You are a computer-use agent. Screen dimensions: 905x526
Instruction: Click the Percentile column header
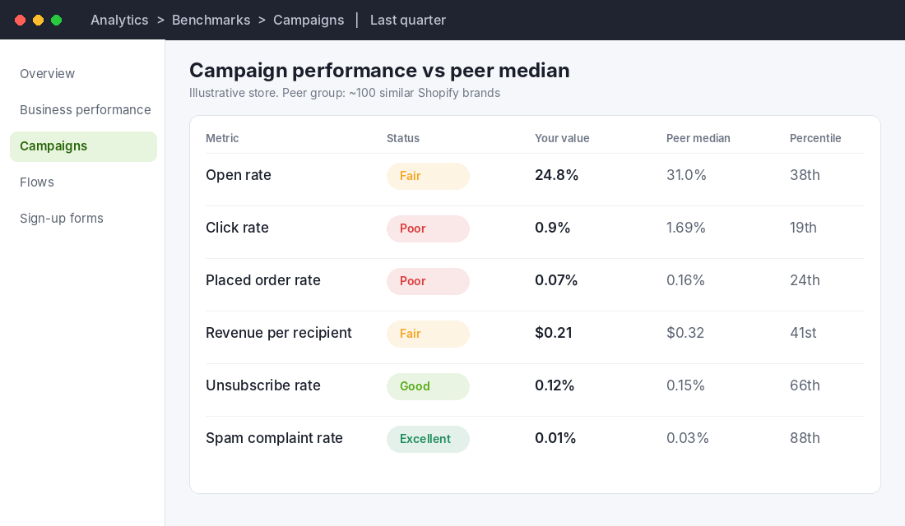pyautogui.click(x=815, y=138)
